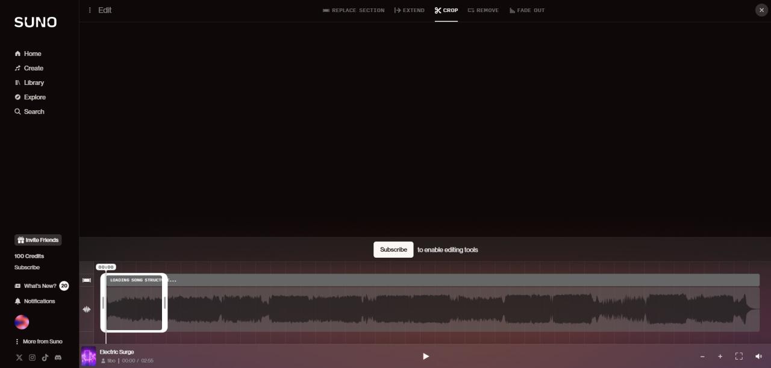Select the Remove tool
Image resolution: width=771 pixels, height=368 pixels.
(483, 10)
